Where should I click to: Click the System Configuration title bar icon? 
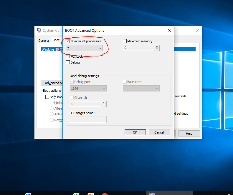[x=39, y=30]
